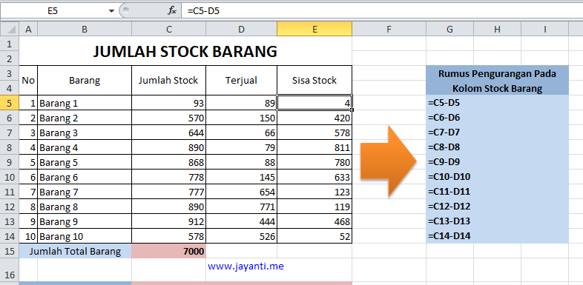Viewport: 583px width, 285px height.
Task: Select row 1 header
Action: (x=10, y=44)
